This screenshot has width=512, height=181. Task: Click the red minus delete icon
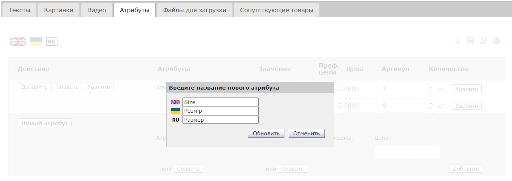(496, 41)
